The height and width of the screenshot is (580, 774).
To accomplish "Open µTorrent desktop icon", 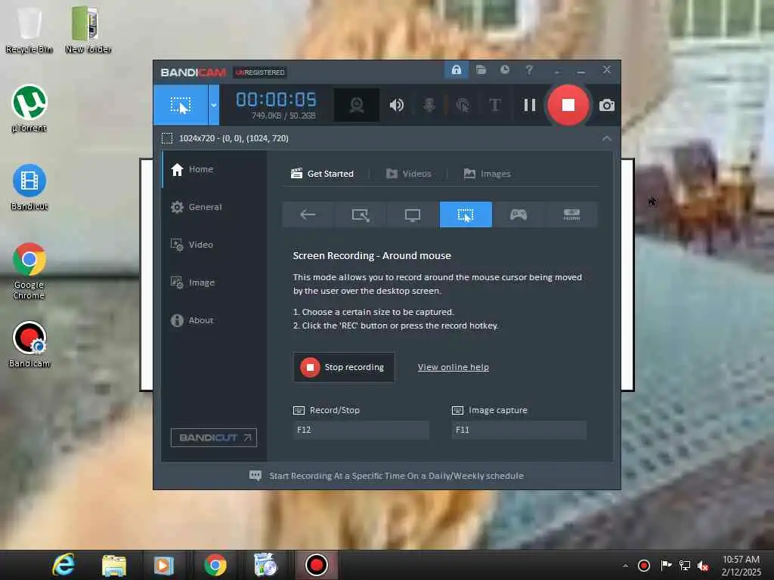I will point(29,109).
